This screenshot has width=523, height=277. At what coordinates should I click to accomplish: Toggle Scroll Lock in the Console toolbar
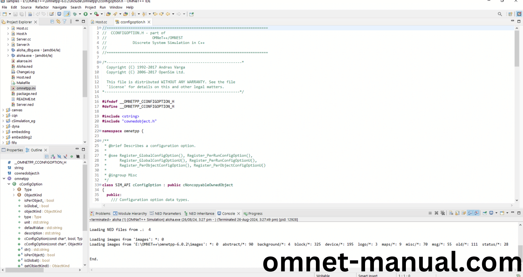[458, 213]
